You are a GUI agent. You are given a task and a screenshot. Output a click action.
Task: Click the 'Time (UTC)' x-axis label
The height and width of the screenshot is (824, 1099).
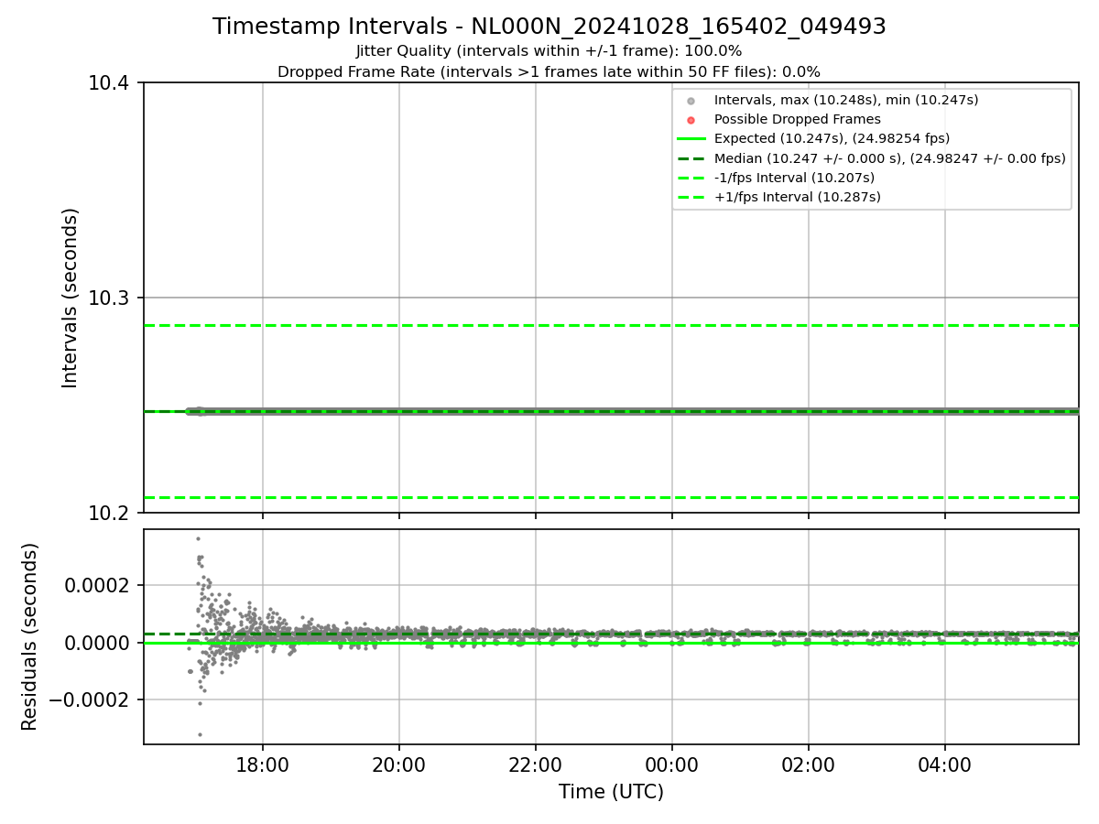point(611,792)
